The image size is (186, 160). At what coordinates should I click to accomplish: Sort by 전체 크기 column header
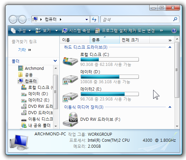(135, 40)
